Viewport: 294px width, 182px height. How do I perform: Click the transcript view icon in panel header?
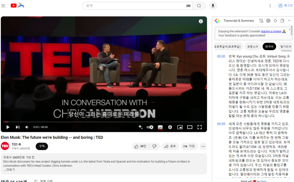click(x=261, y=21)
